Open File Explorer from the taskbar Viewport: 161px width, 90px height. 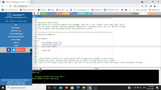pyautogui.click(x=84, y=88)
